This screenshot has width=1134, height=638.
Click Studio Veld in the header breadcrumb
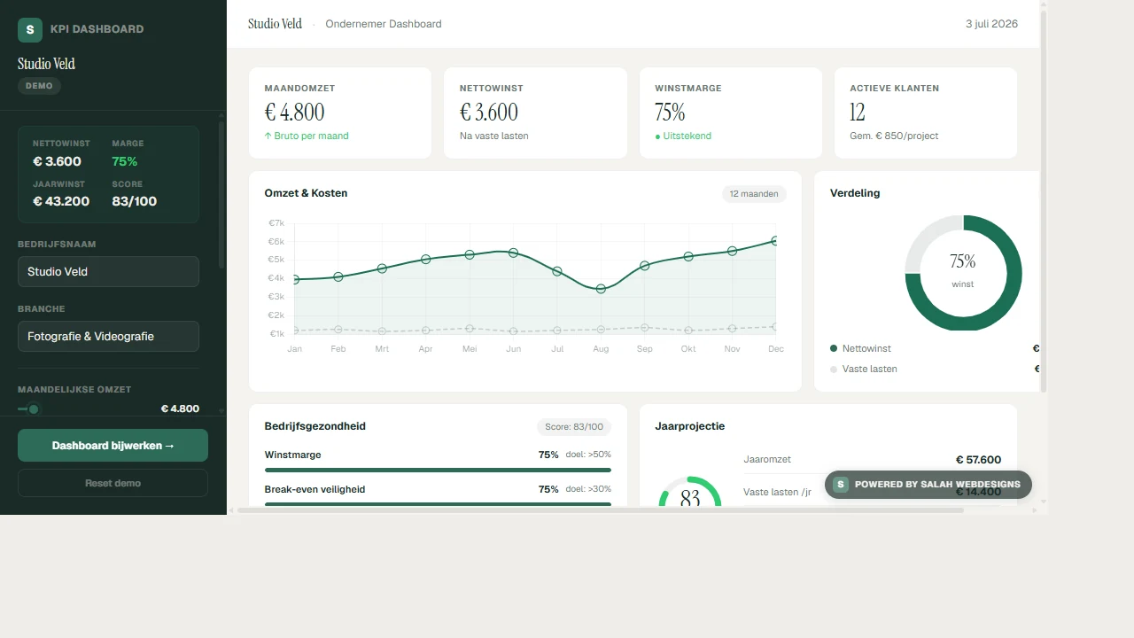click(275, 24)
